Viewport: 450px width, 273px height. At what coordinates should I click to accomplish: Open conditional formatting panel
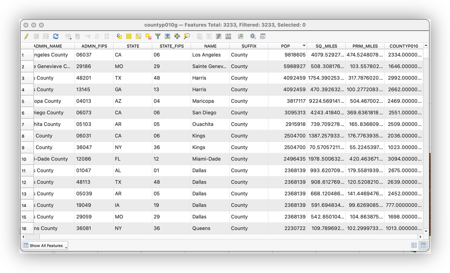tap(241, 36)
